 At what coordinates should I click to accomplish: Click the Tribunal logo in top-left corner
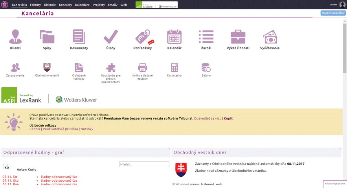click(x=5, y=4)
